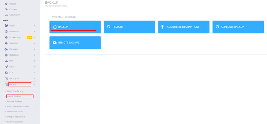The width and height of the screenshot is (267, 124).
Task: Click the RESTORE function tile label
Action: 118,27
